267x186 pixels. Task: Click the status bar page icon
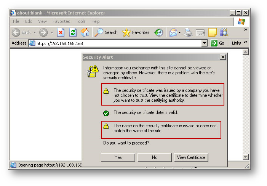(13, 165)
